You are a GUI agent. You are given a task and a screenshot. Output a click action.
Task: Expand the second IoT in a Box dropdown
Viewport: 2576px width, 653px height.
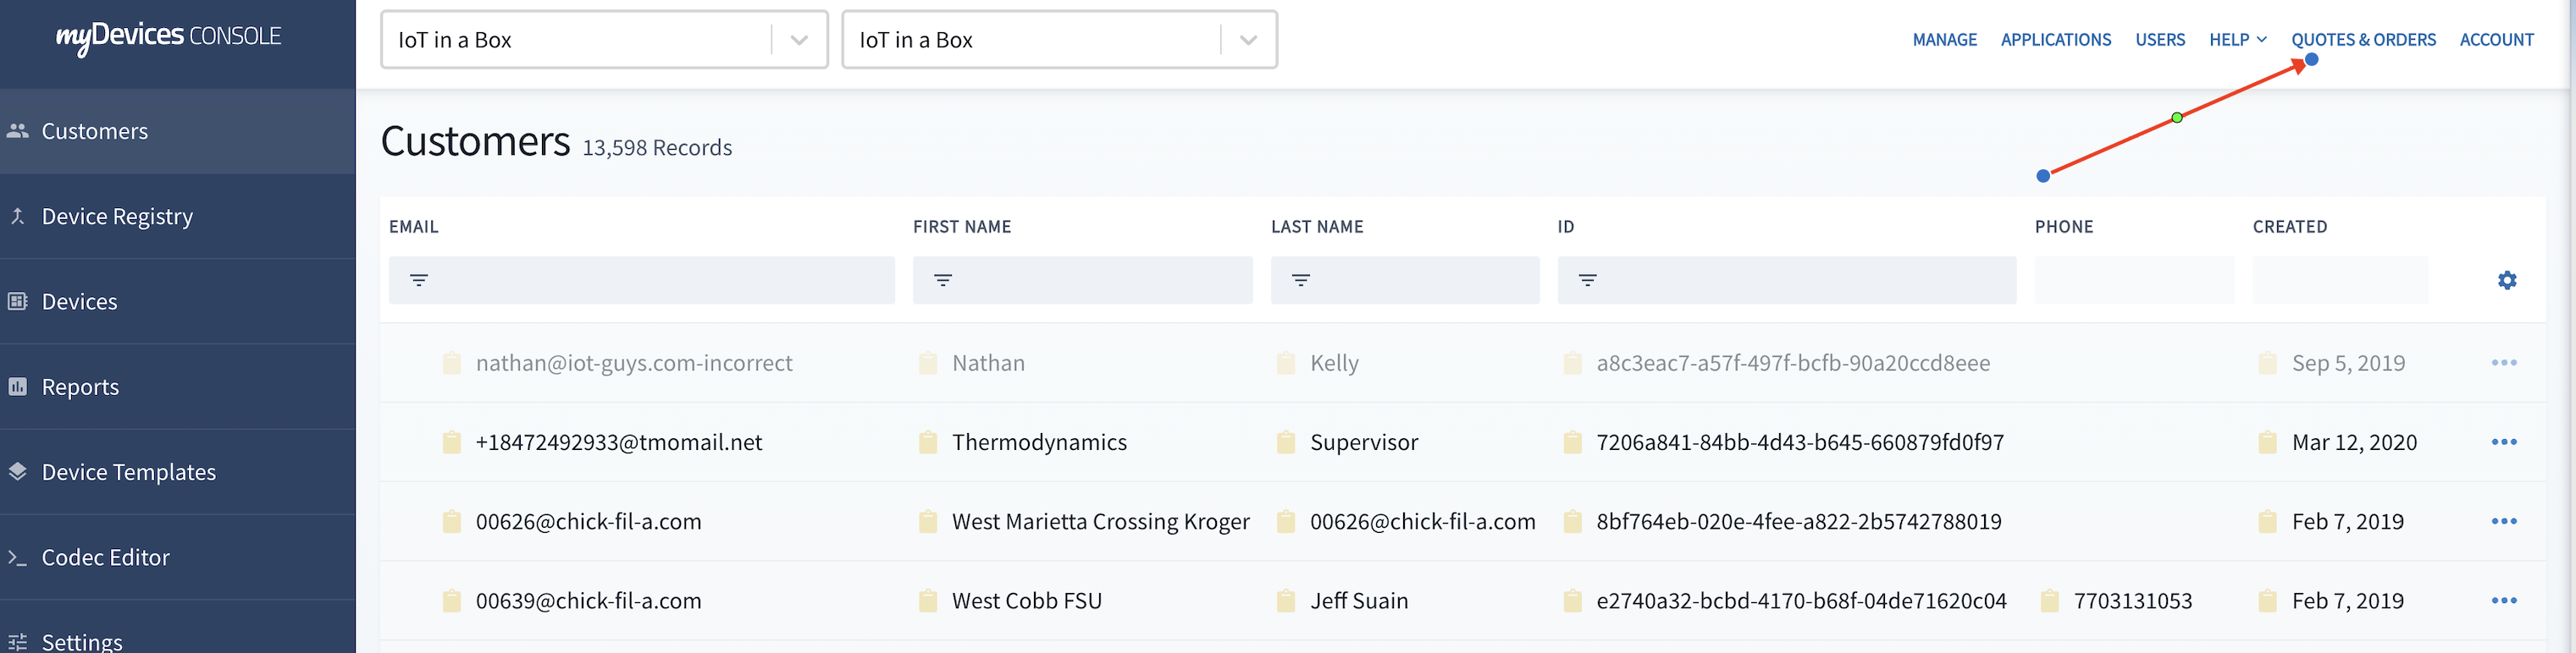1248,40
